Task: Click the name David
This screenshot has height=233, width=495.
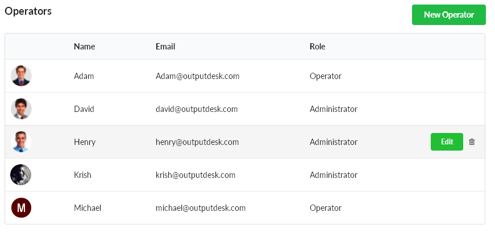Action: 84,109
